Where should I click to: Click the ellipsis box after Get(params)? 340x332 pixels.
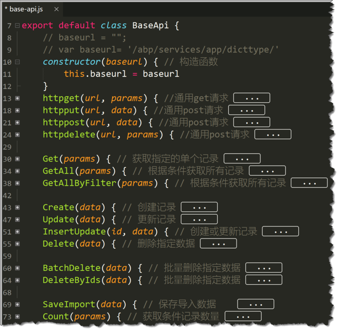tap(242, 158)
